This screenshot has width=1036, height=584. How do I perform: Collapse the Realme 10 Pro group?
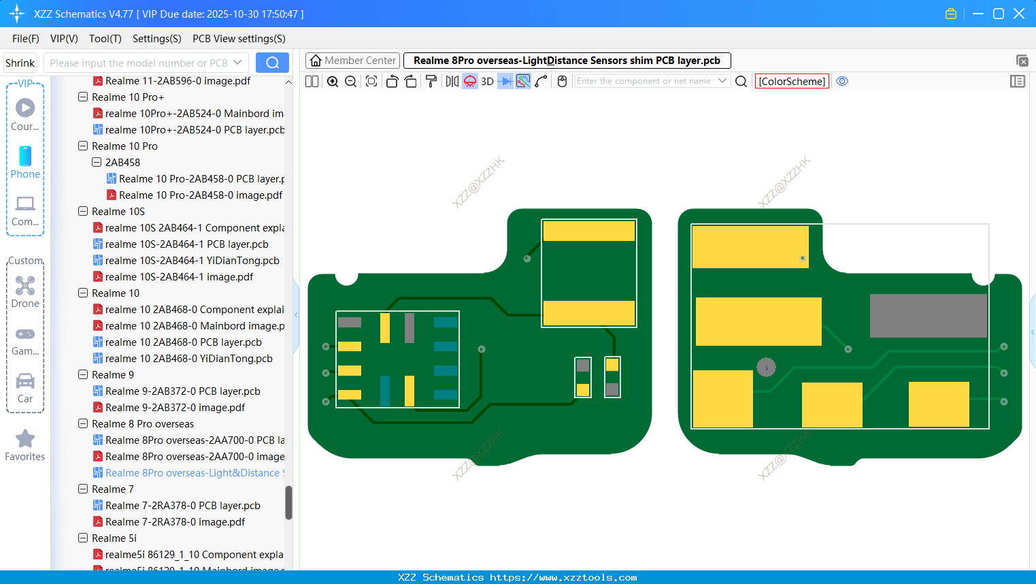[82, 146]
